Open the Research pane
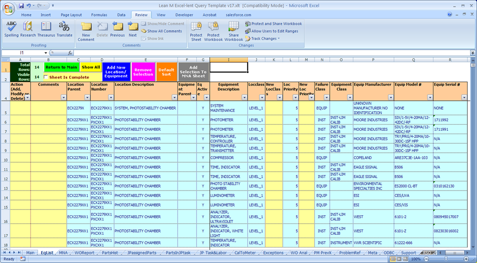 28,30
